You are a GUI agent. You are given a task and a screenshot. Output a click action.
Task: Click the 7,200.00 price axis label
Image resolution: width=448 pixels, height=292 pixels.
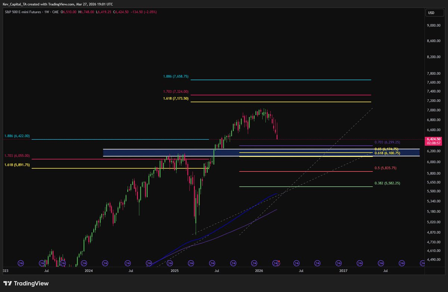point(433,101)
